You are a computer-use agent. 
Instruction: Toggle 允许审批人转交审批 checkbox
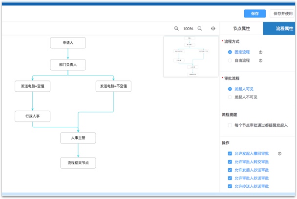(230, 162)
